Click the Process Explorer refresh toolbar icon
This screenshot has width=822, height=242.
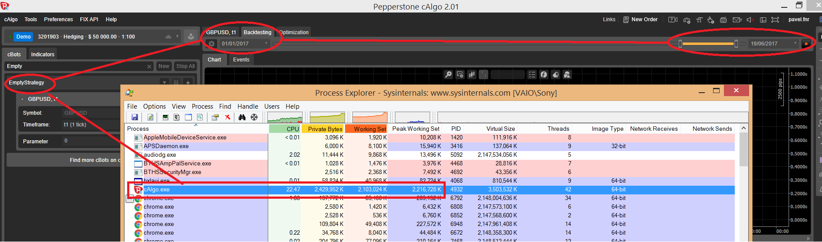150,117
